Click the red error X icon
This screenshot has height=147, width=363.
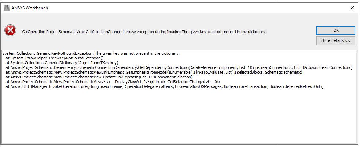click(x=10, y=30)
